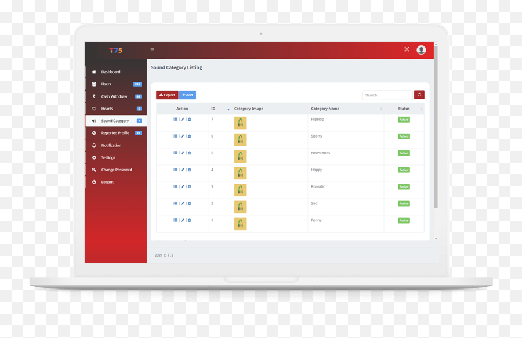522x338 pixels.
Task: Click the delete trash for Sad row
Action: point(190,203)
